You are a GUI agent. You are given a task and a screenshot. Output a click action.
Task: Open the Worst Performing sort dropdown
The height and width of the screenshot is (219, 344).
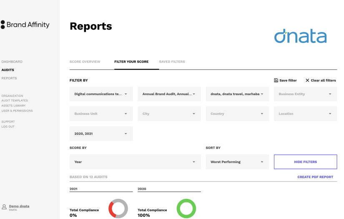237,162
